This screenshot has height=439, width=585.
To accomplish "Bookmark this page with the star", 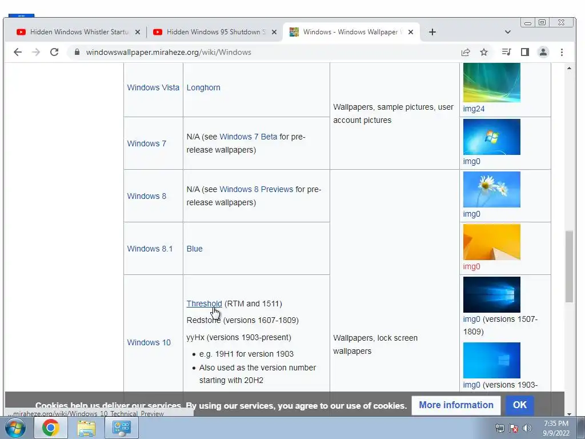I will pos(484,52).
